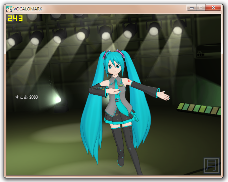Minimize the VOCALOMARK window
This screenshot has height=182, width=228.
[192, 8]
